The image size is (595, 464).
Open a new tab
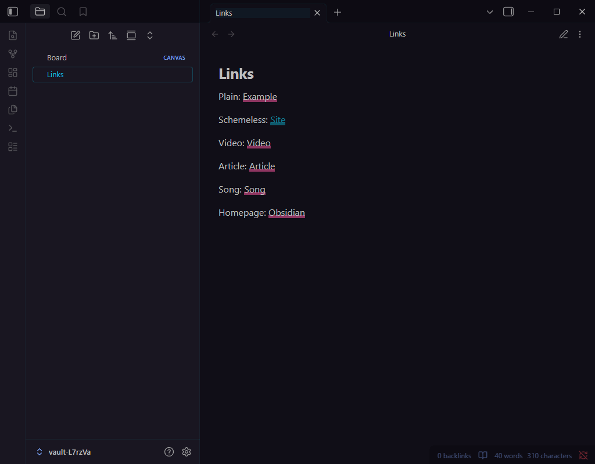point(338,13)
